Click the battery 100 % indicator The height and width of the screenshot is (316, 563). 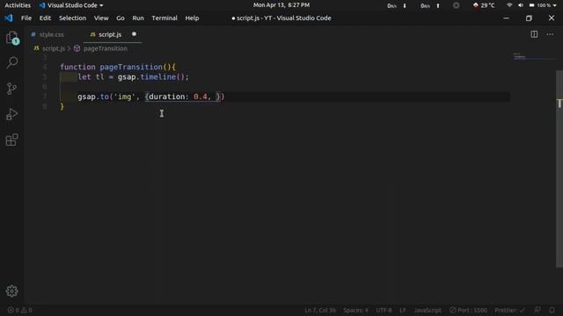click(540, 5)
